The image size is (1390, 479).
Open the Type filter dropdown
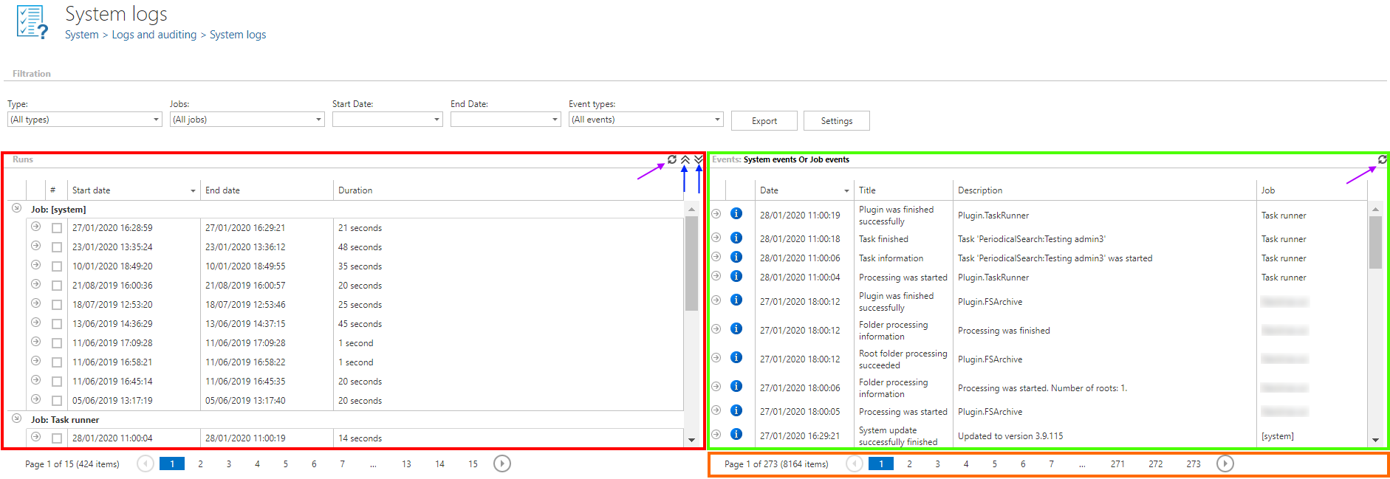(x=84, y=120)
